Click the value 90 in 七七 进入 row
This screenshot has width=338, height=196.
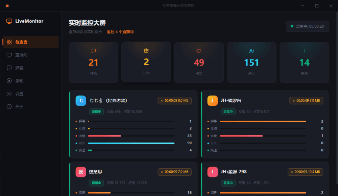click(190, 143)
